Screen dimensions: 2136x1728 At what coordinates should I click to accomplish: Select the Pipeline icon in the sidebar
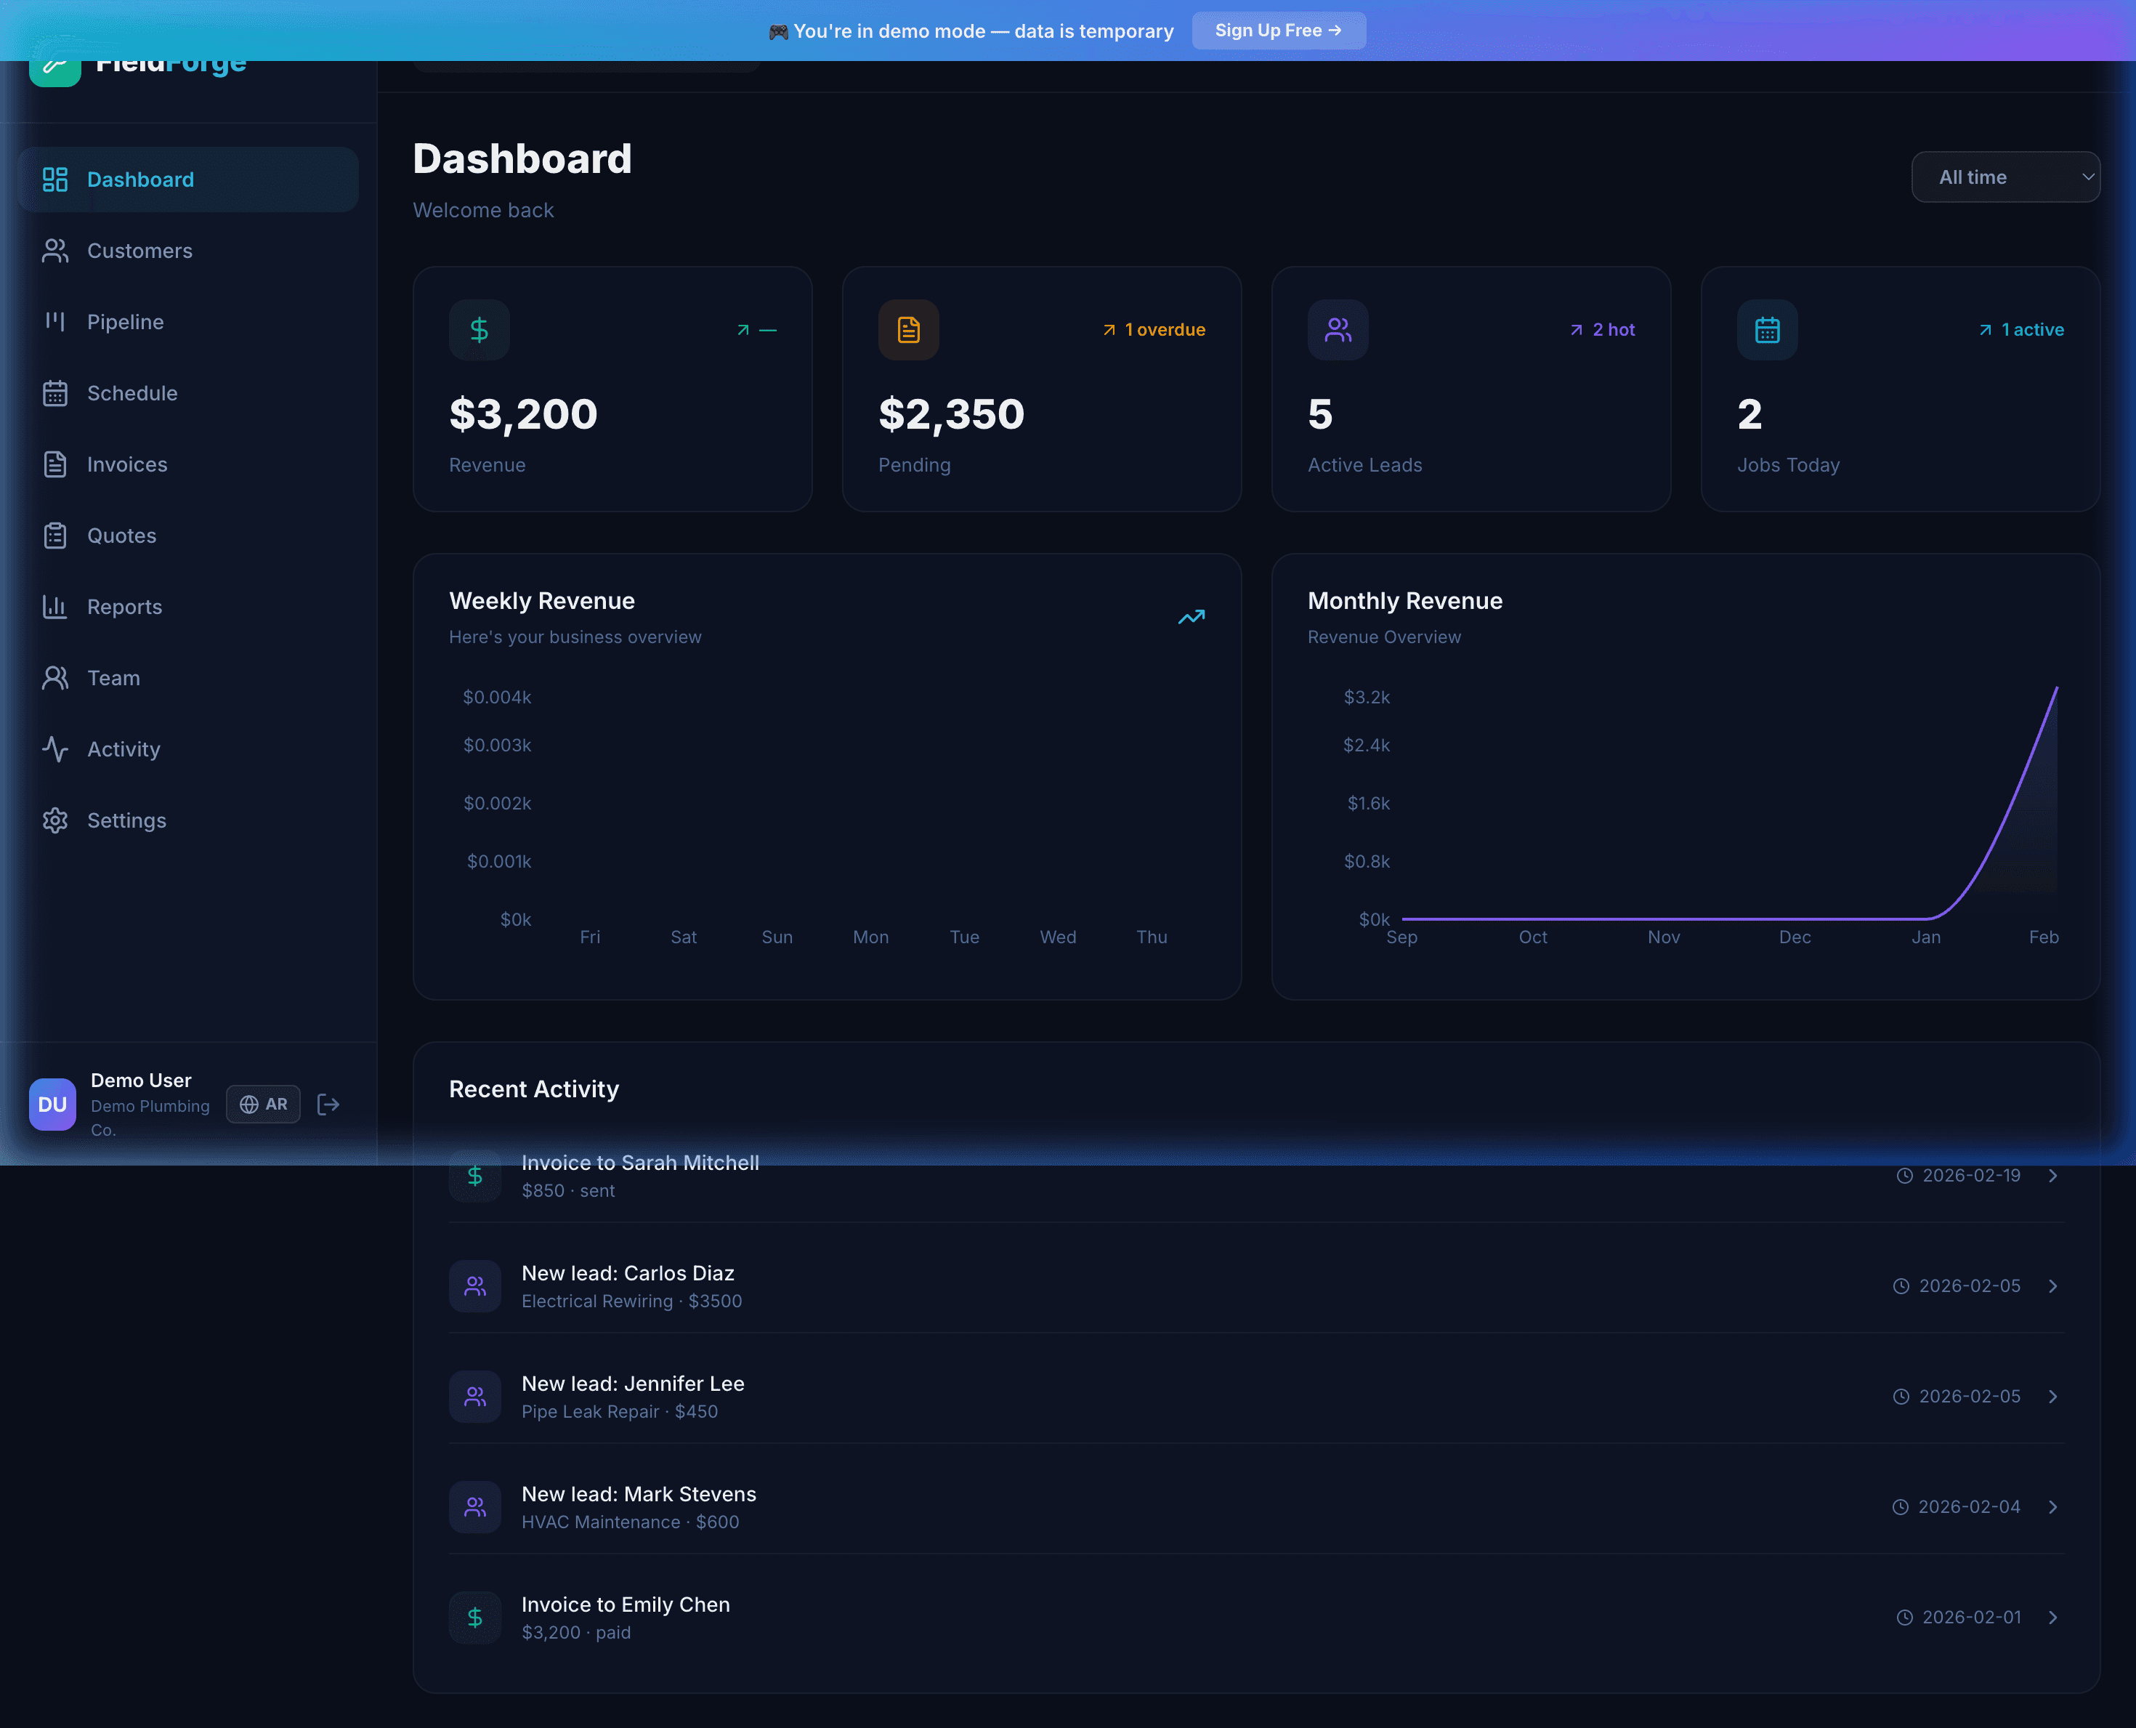click(x=56, y=321)
